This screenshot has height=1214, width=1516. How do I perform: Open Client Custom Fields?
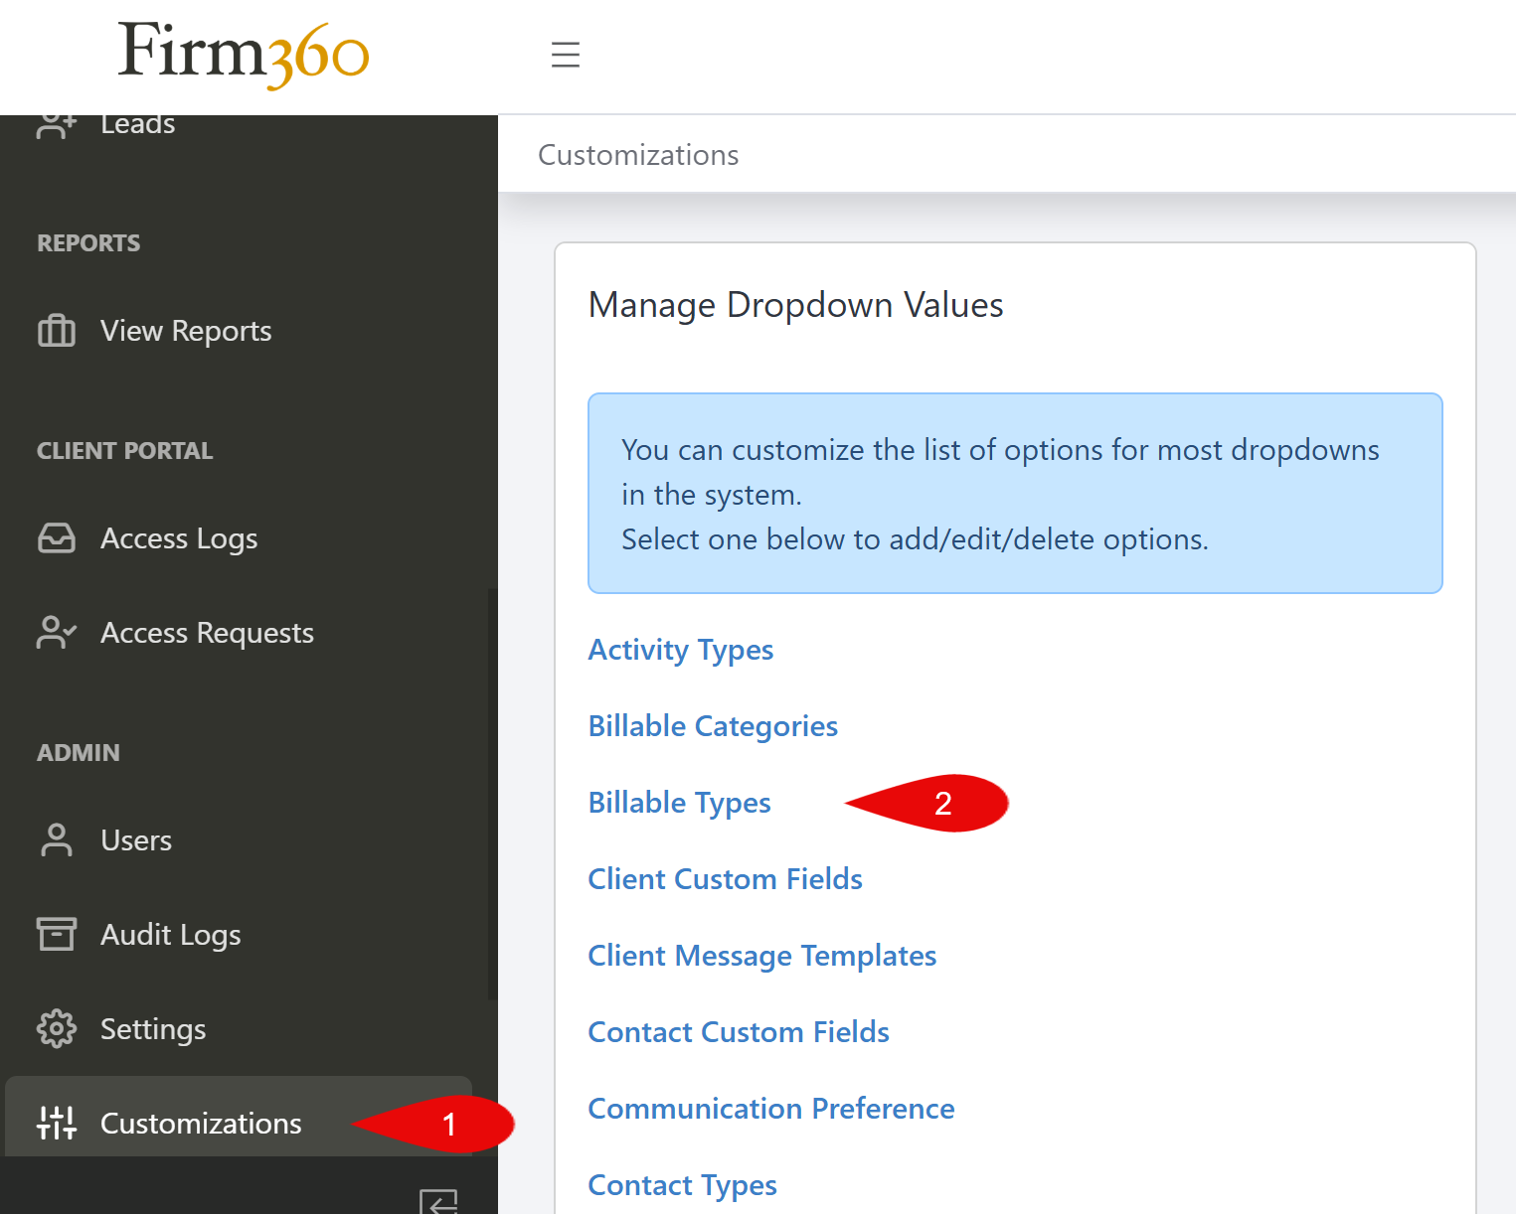tap(725, 879)
